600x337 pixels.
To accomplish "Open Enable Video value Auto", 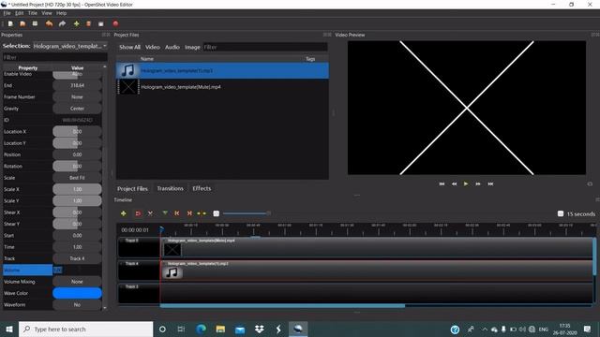I will [x=77, y=75].
